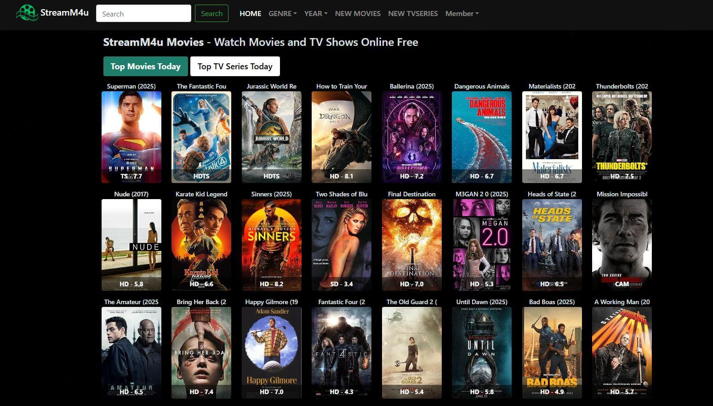Open the M3GAN 2.0 poster

[482, 245]
